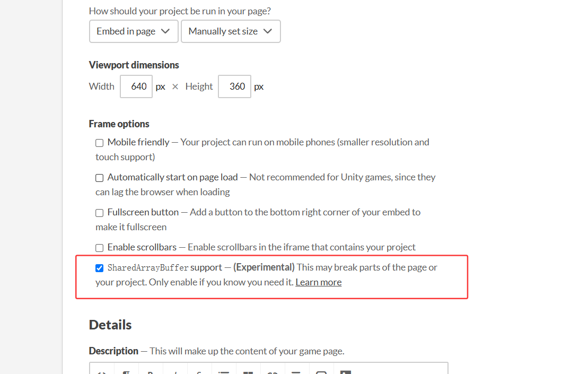The image size is (571, 374).
Task: Apply strikethrough in the description toolbar
Action: 199,372
